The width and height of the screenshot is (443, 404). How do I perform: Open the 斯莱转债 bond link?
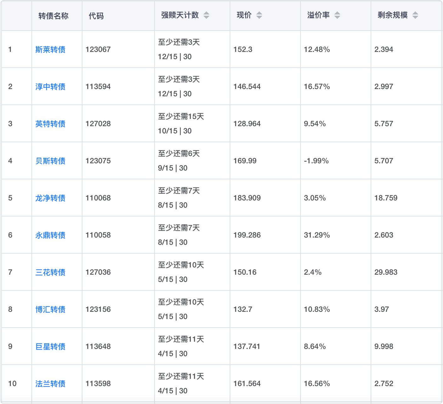(50, 49)
